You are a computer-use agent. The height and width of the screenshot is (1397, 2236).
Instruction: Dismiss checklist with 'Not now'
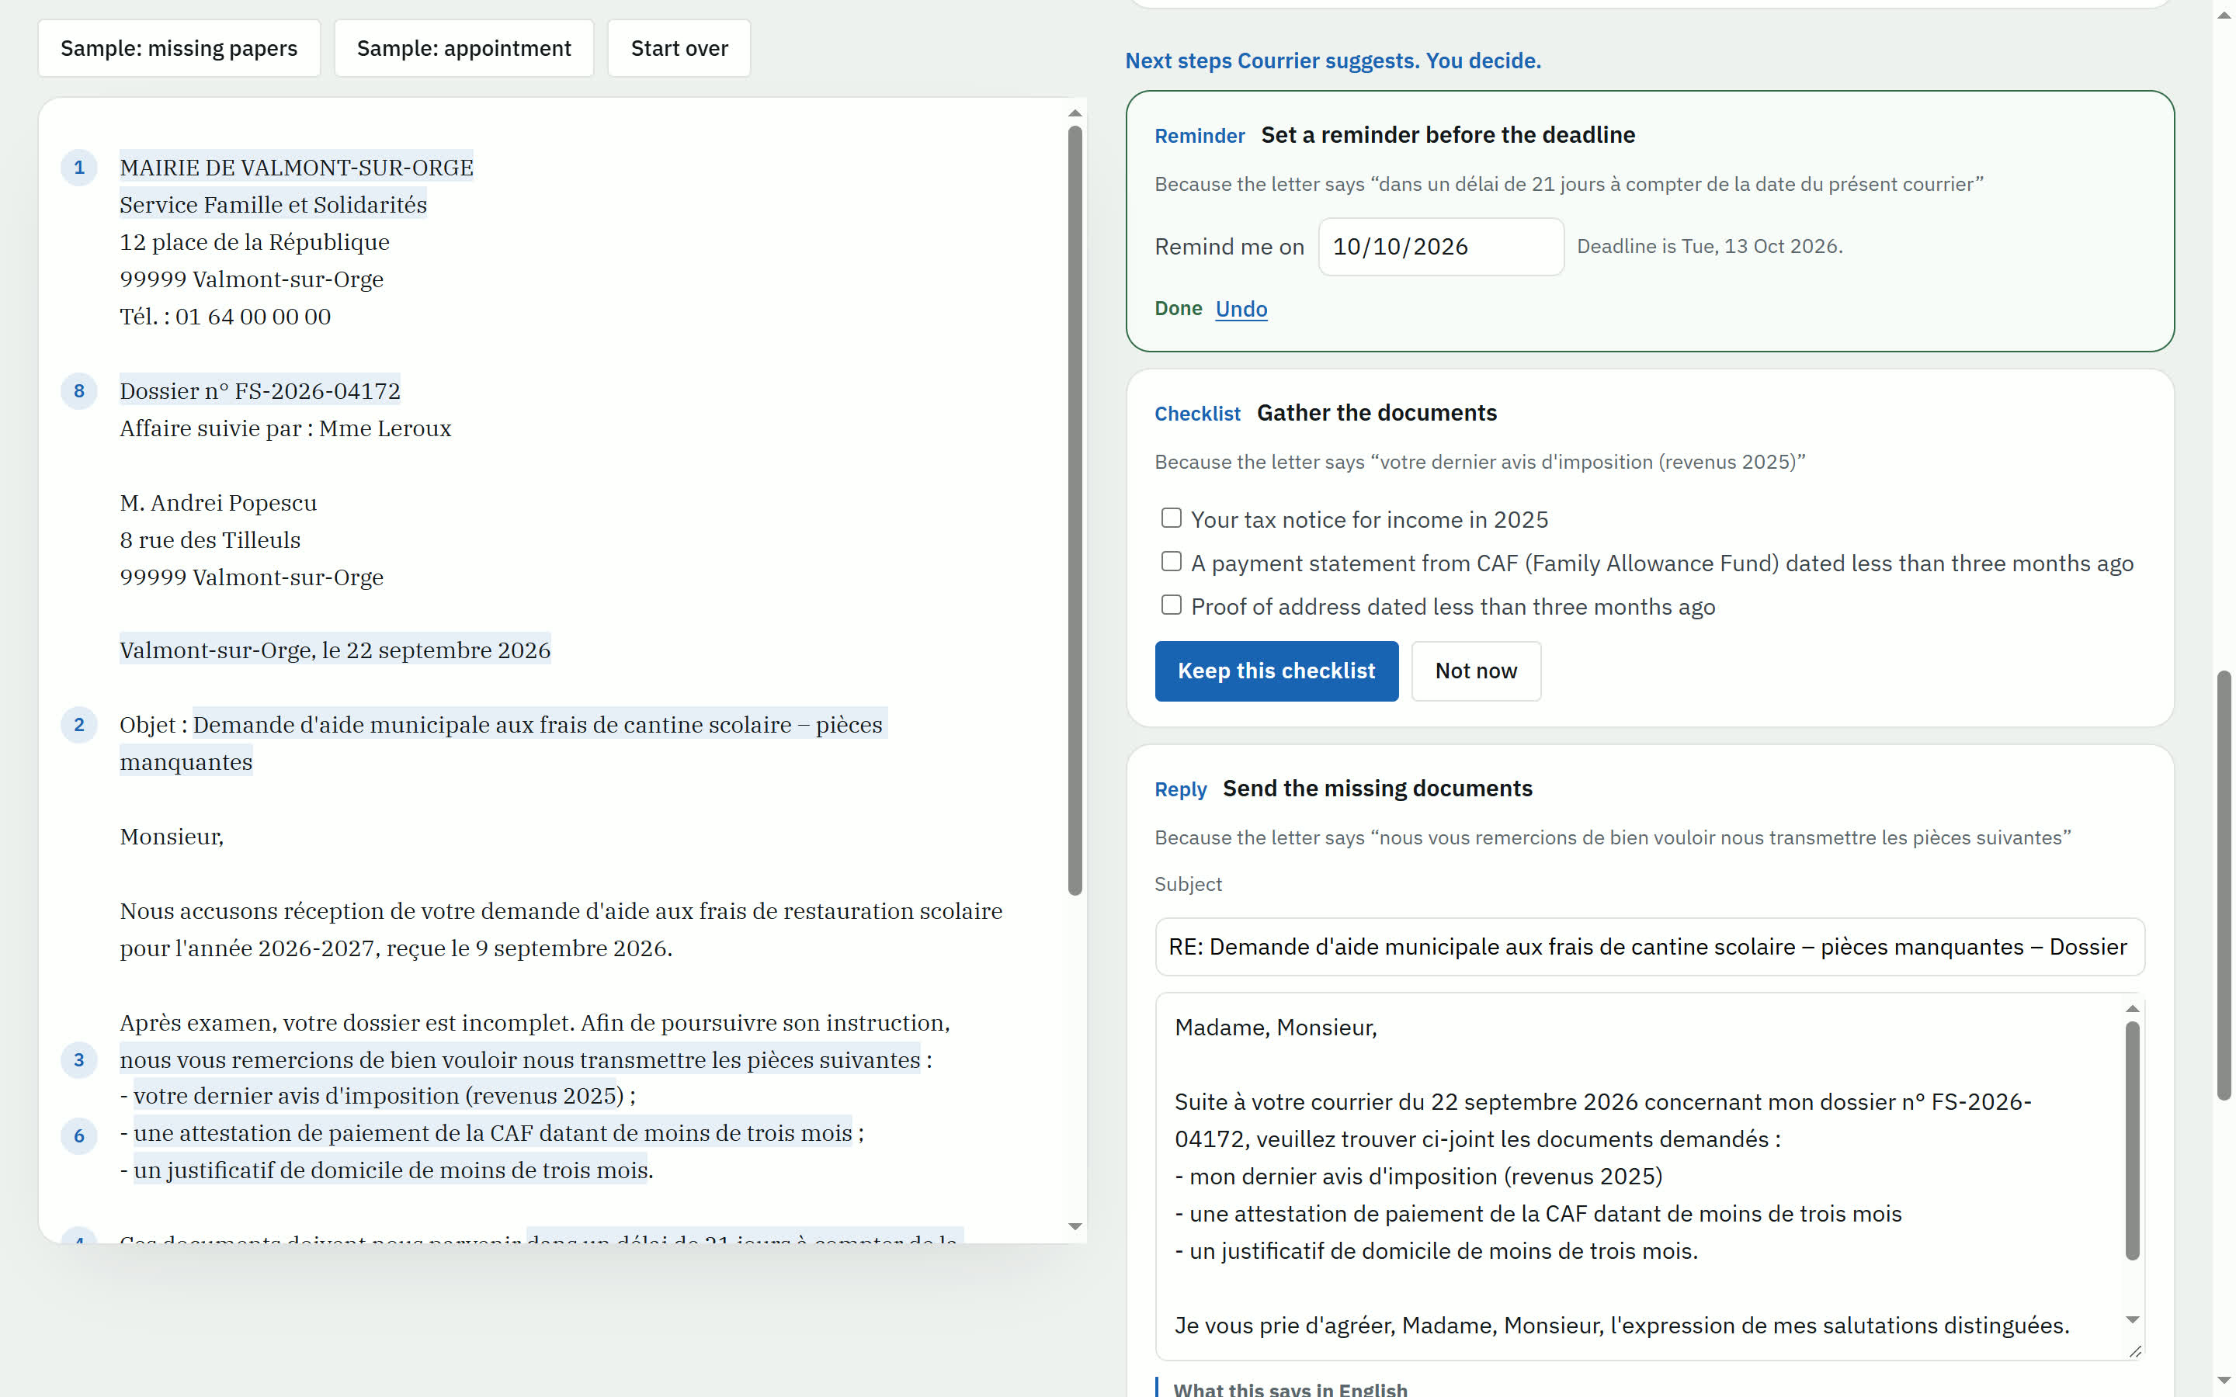click(1476, 671)
